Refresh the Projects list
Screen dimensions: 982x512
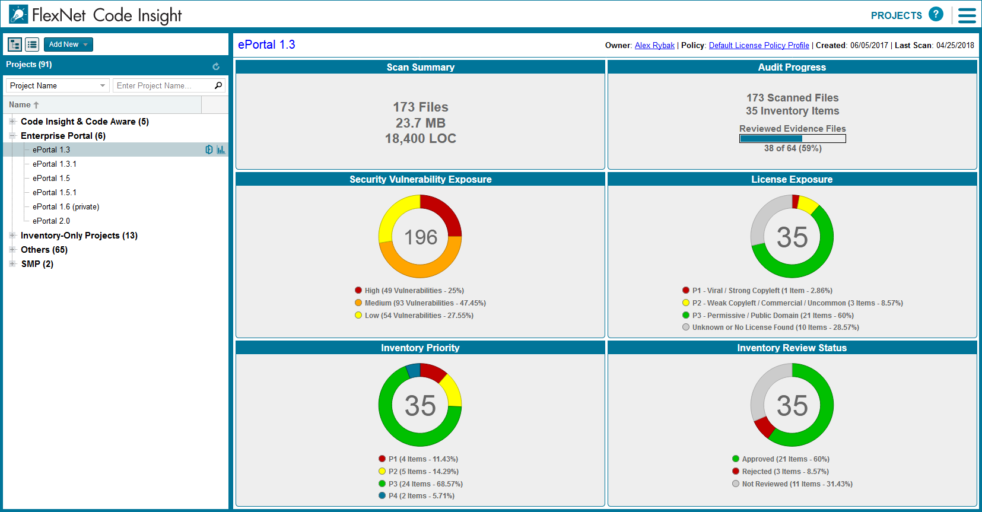pyautogui.click(x=216, y=66)
